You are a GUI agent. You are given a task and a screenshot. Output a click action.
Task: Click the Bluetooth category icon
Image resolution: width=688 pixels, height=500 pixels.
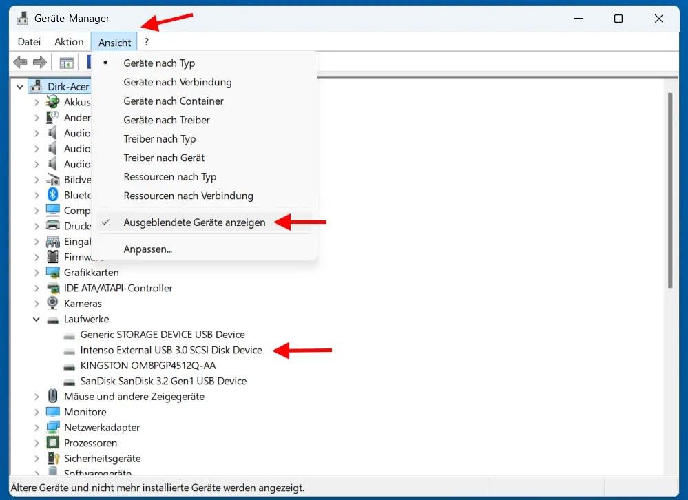(x=52, y=195)
